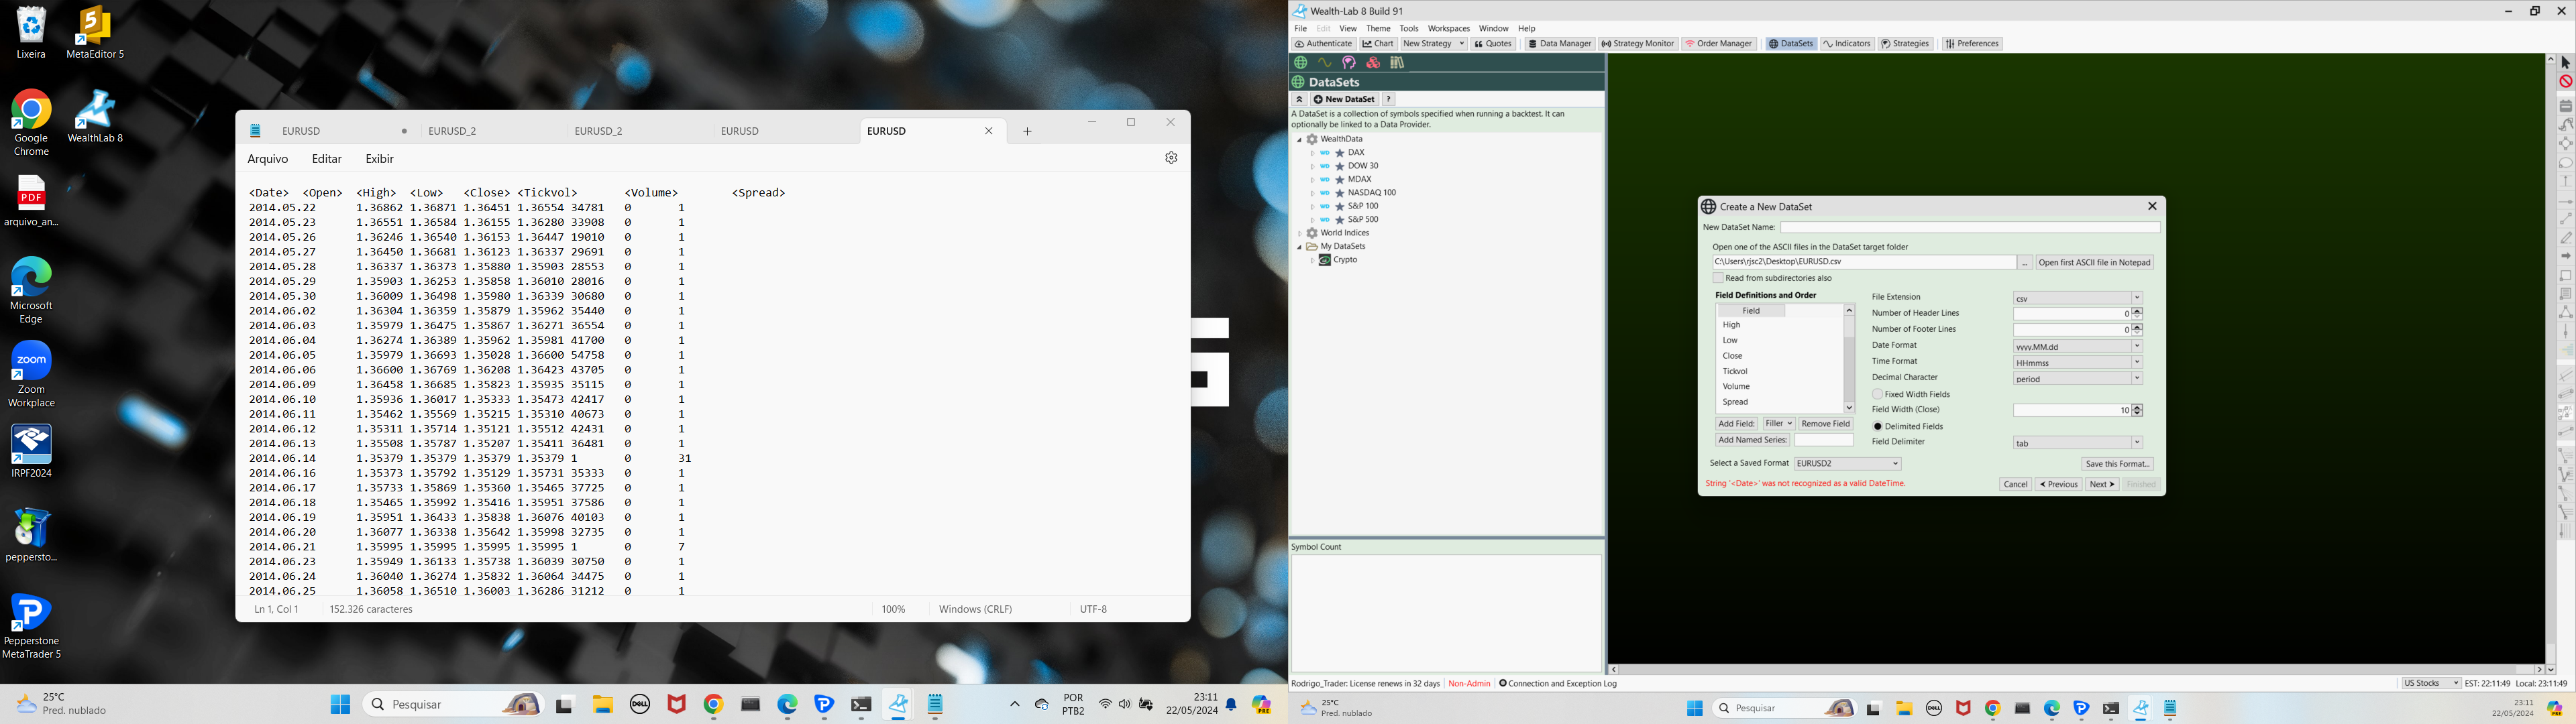The image size is (2576, 724).
Task: Open the Notepad settings gear icon
Action: (x=1171, y=158)
